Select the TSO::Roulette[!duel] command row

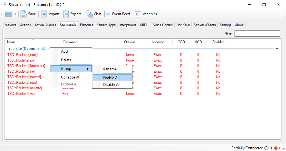click(x=22, y=55)
